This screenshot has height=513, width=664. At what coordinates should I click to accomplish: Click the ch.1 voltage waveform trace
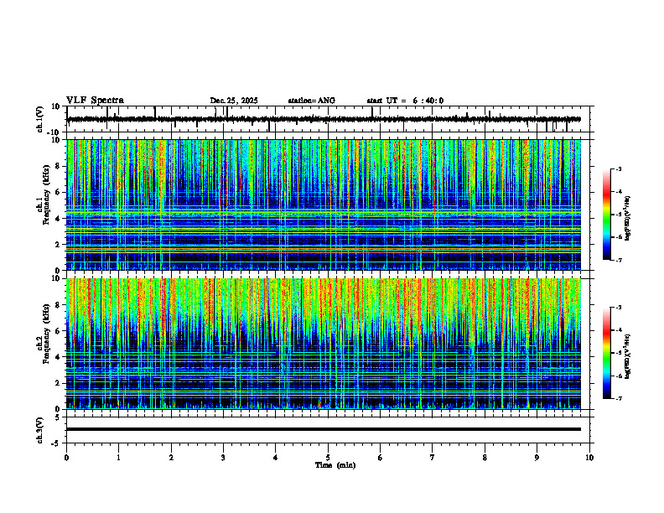click(324, 119)
